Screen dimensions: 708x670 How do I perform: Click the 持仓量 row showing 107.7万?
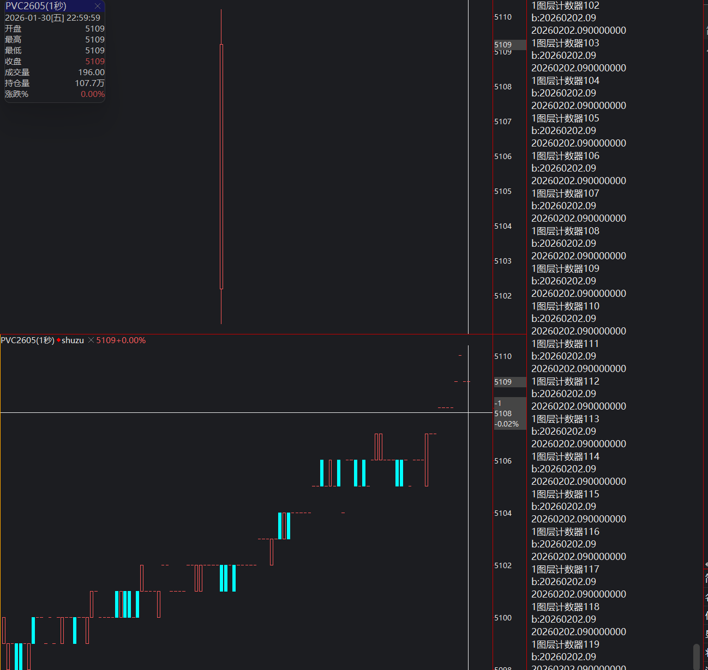point(55,83)
